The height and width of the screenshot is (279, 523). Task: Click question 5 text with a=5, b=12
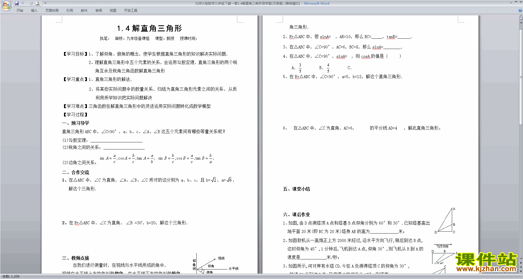[342, 77]
